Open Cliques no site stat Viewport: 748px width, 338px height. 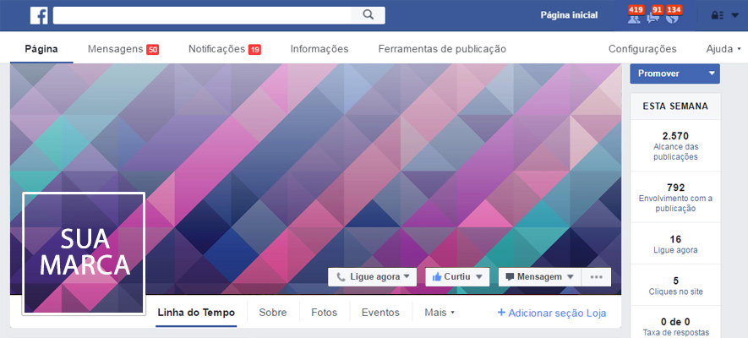675,286
